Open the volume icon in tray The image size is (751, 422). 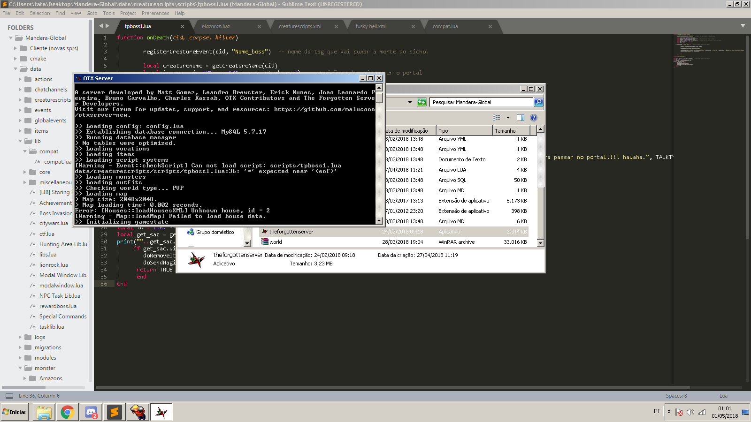690,412
